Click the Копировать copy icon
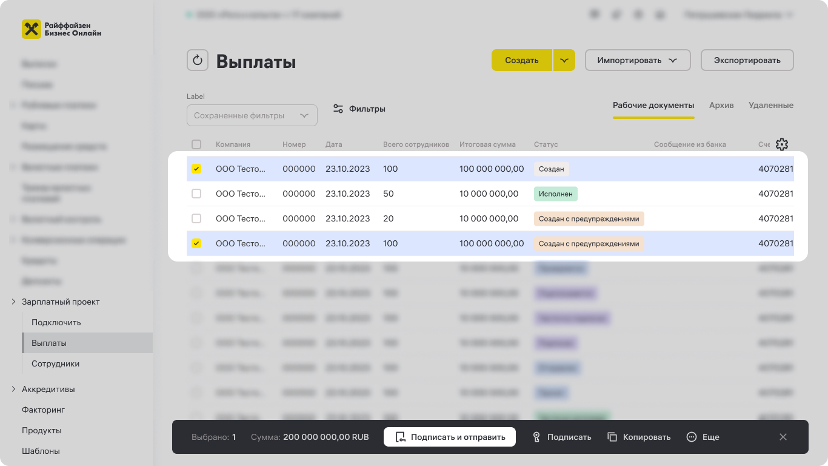 (612, 437)
